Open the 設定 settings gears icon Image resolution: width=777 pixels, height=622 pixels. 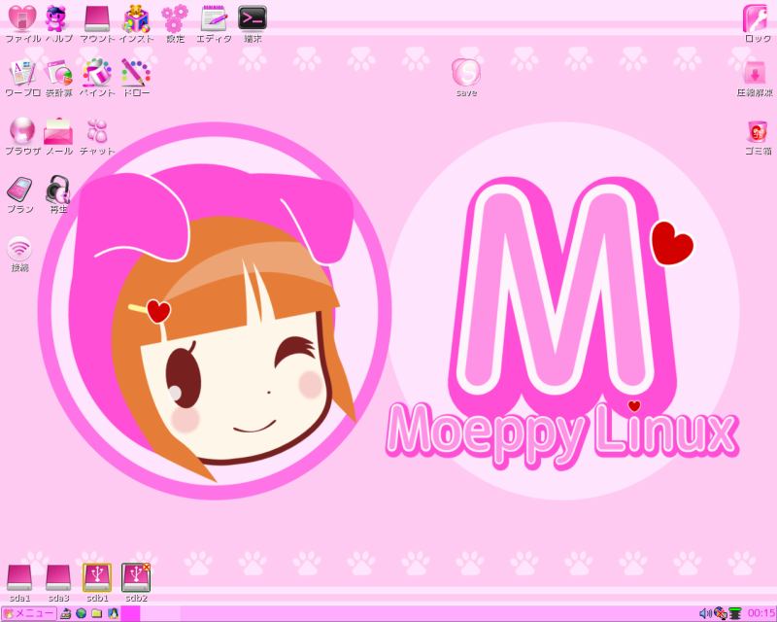pos(173,19)
